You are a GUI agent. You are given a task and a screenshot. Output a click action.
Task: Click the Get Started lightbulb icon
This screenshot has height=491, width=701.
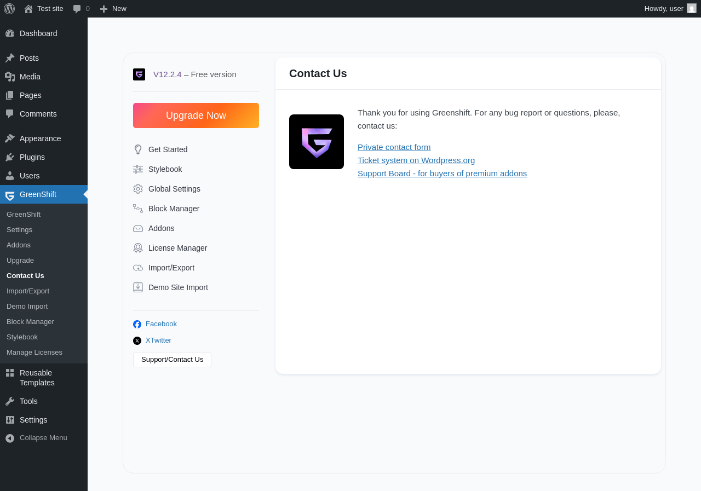click(x=138, y=149)
